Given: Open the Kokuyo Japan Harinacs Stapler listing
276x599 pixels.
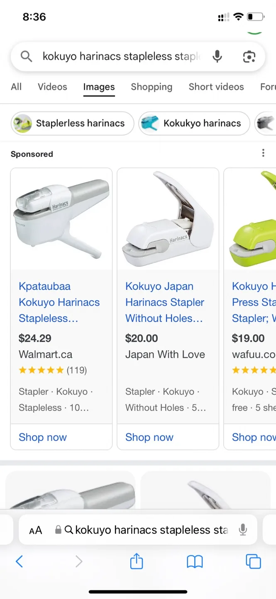Looking at the screenshot, I should [x=165, y=302].
